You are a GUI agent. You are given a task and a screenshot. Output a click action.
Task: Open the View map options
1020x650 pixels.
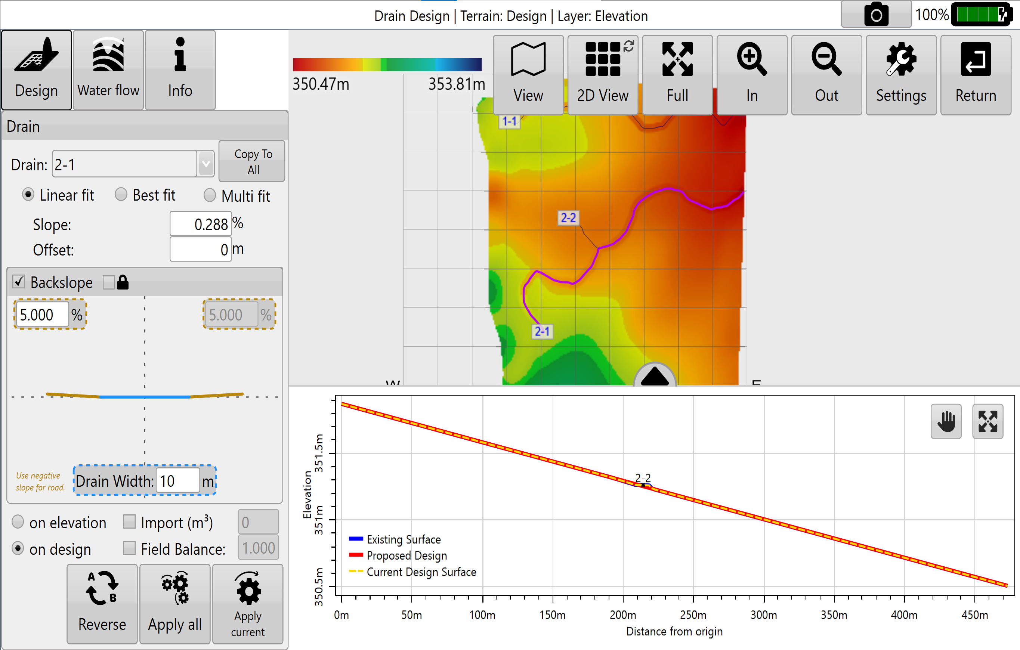[x=528, y=75]
